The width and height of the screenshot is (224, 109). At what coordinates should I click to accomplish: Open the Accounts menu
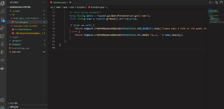tap(3, 100)
